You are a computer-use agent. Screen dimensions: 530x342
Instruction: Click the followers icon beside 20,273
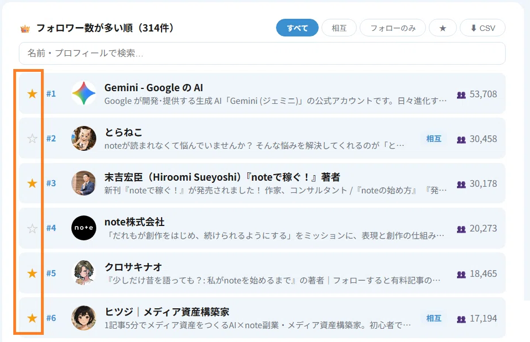point(461,230)
